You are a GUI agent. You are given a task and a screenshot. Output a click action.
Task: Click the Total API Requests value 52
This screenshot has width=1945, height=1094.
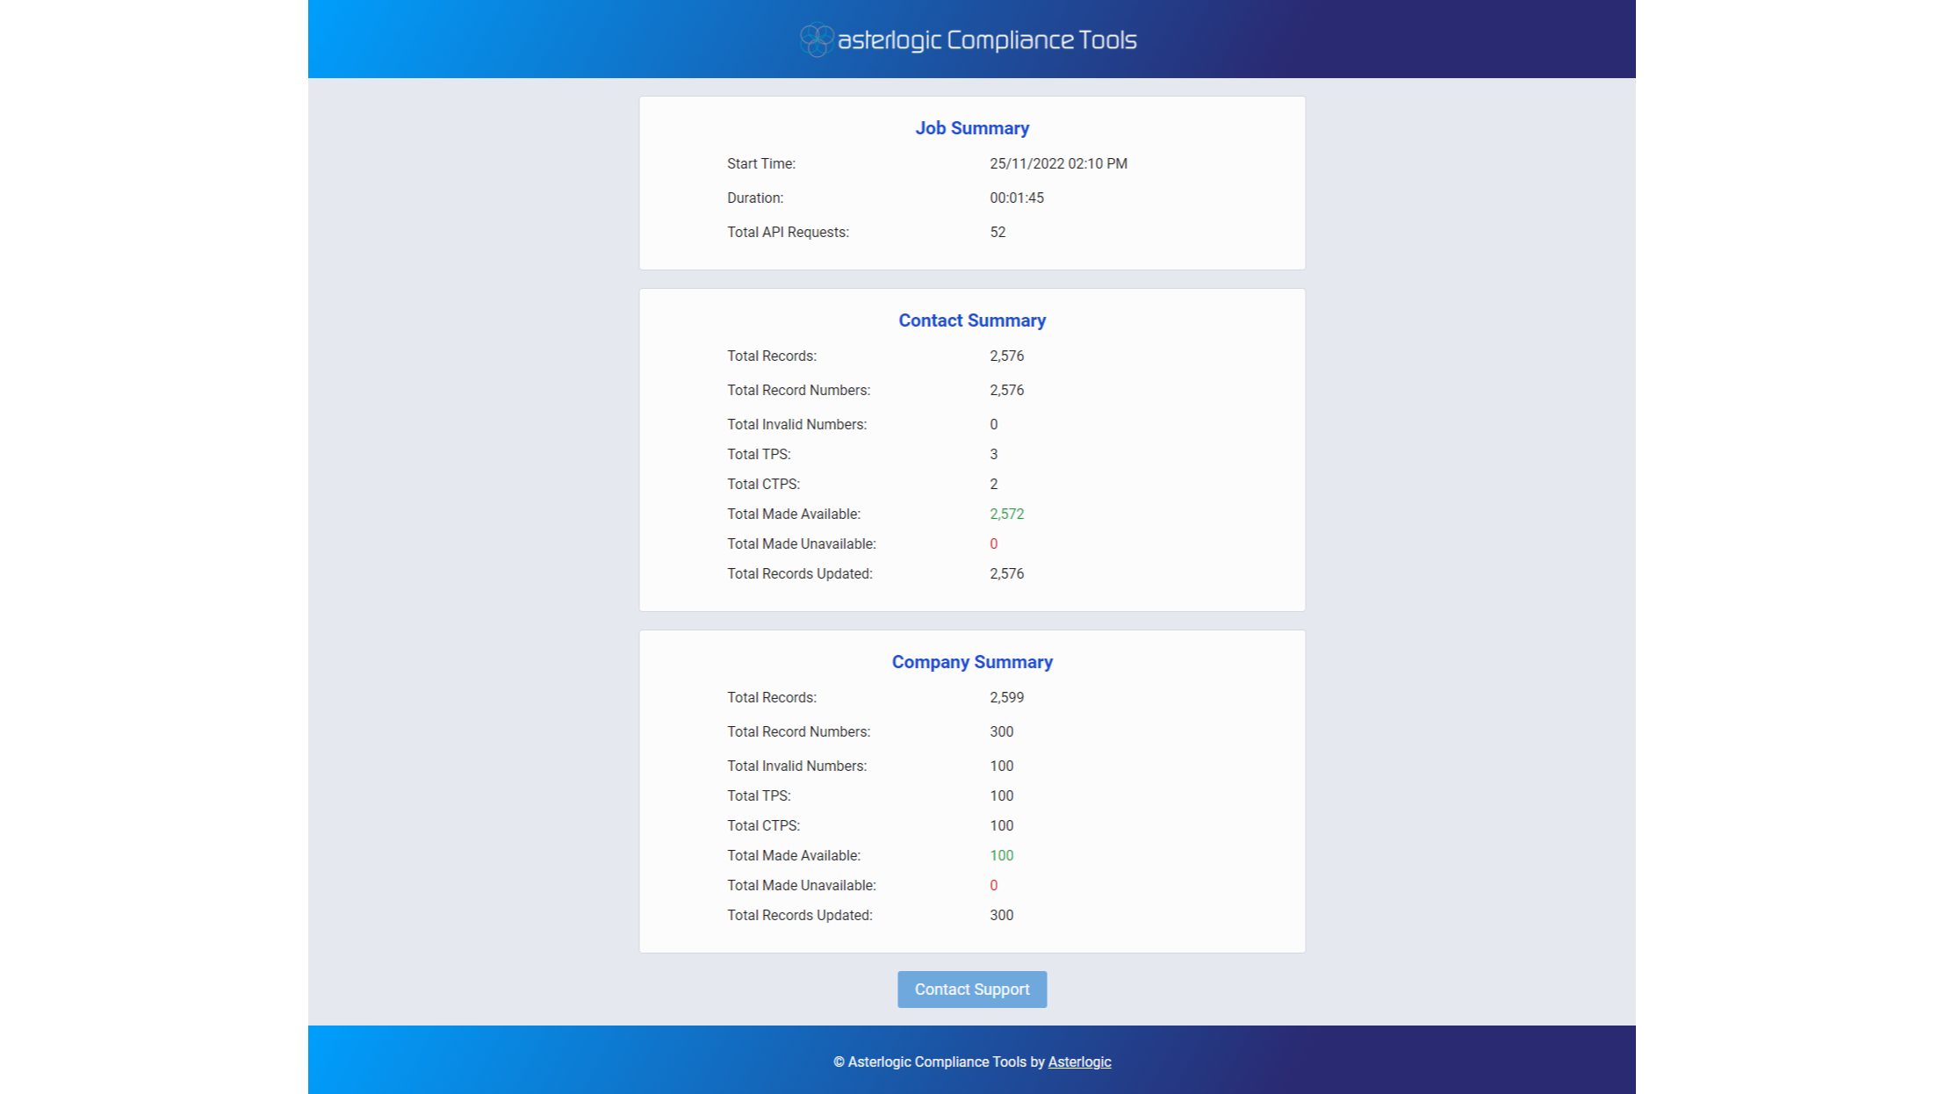tap(998, 232)
